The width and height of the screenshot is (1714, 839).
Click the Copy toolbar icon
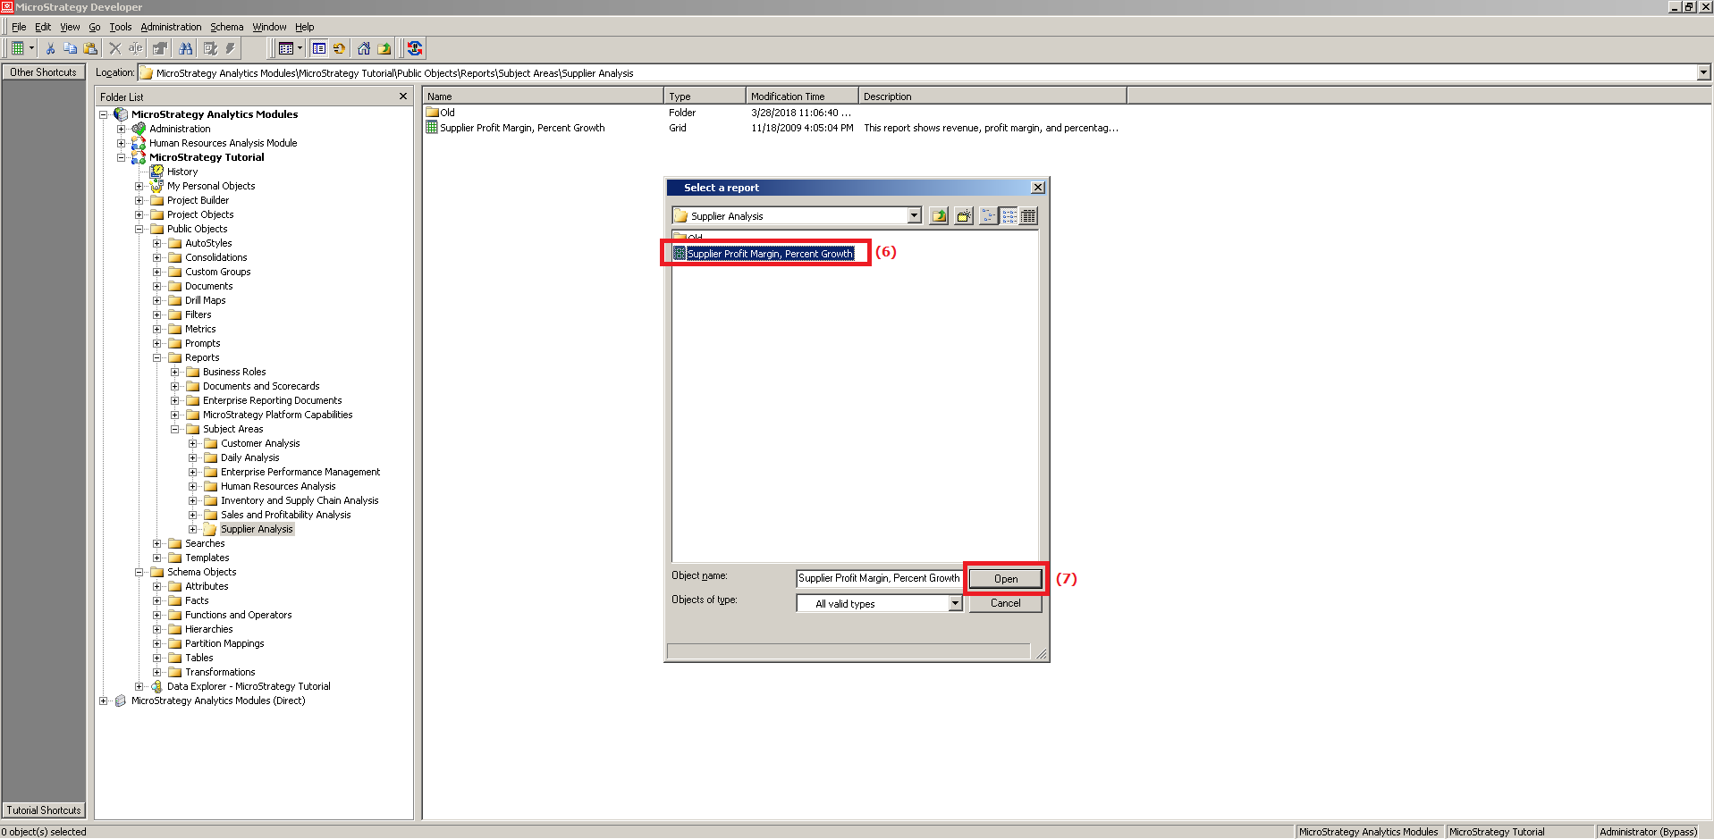tap(71, 48)
